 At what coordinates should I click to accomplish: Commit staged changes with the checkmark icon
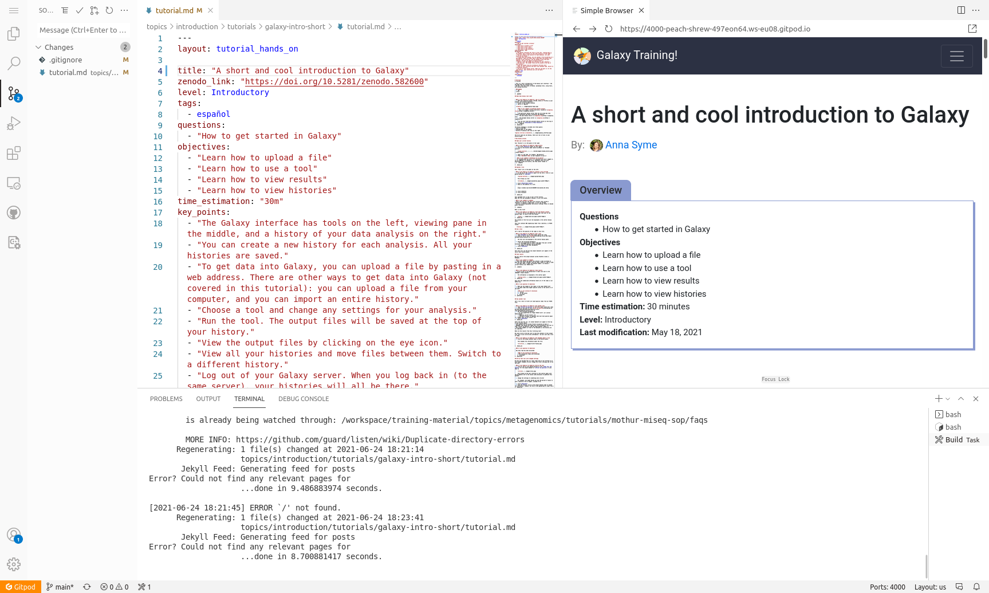[x=80, y=10]
